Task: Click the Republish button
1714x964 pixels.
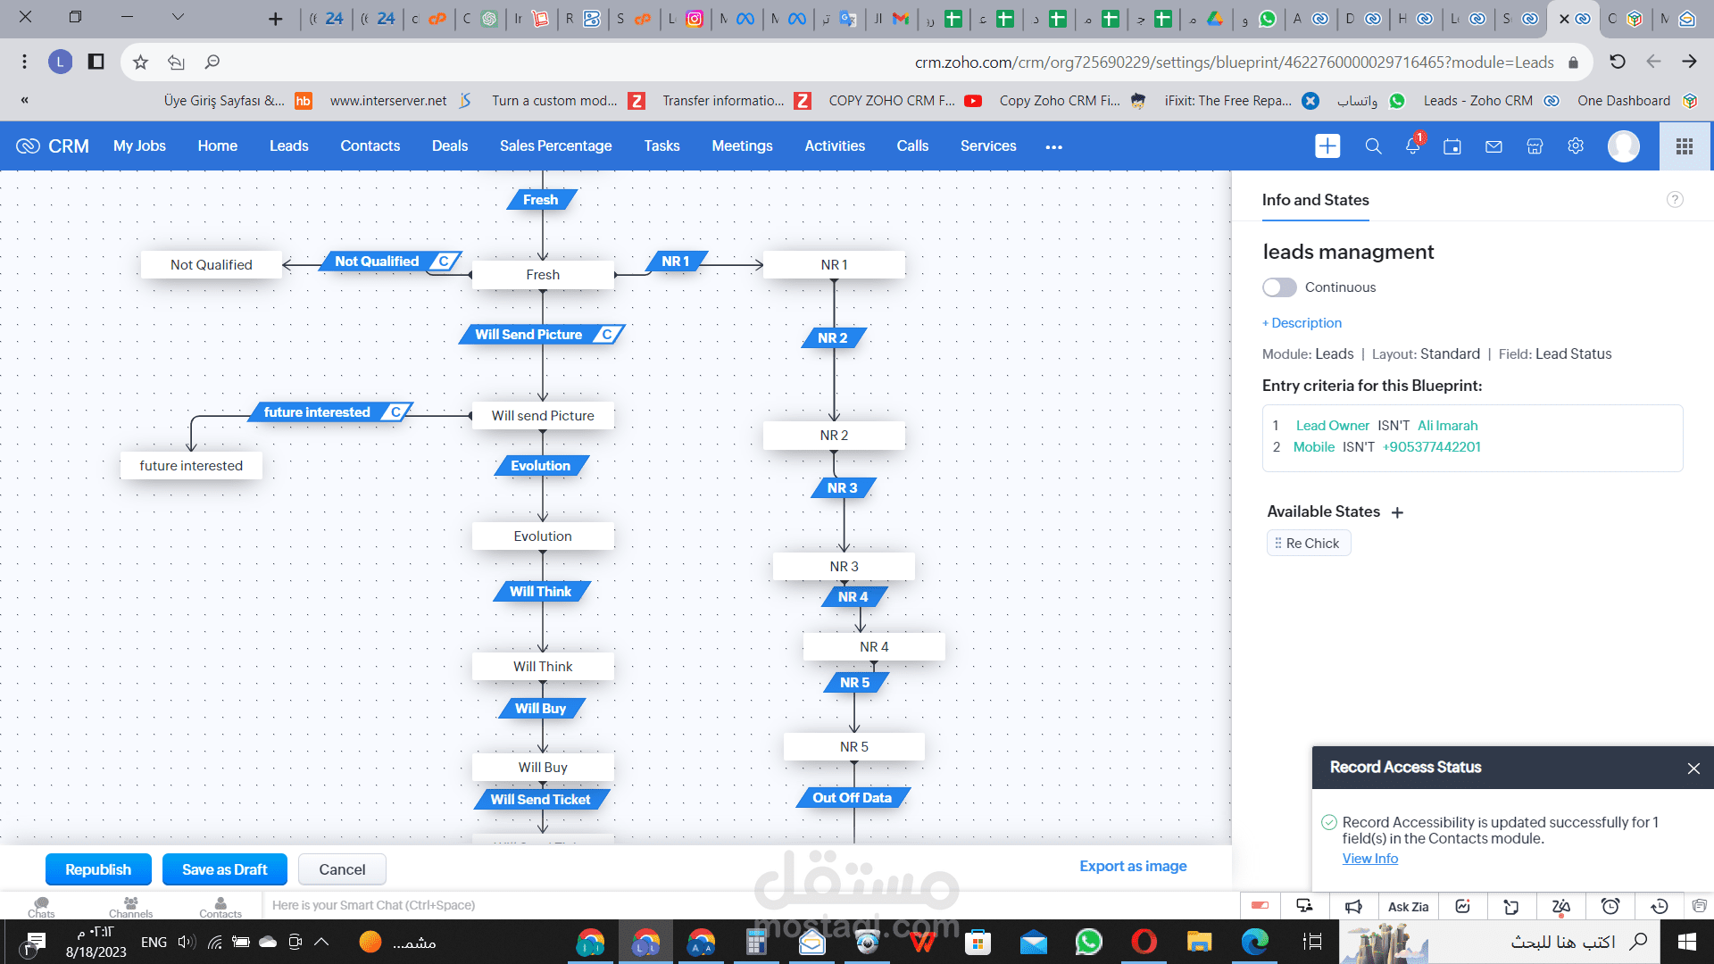Action: click(x=98, y=869)
